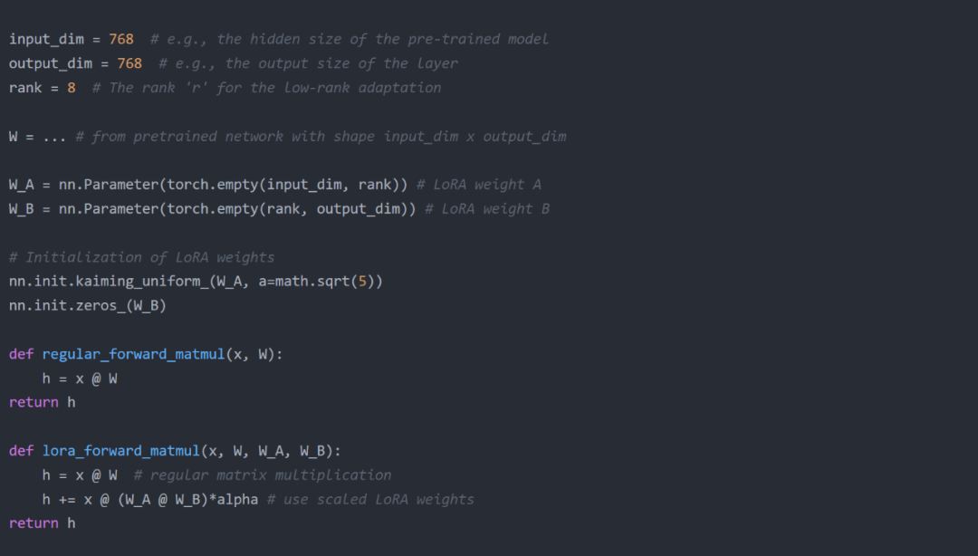The height and width of the screenshot is (556, 978).
Task: Click W_A at its nn.Parameter definition
Action: tap(21, 185)
